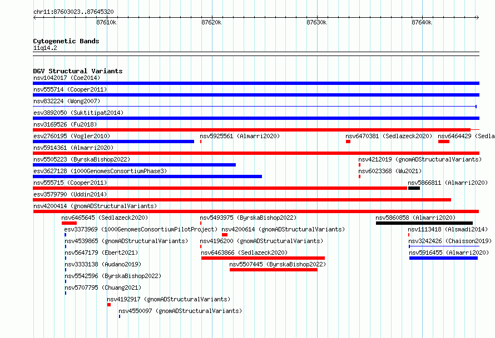Open nsv5493975 (ByrskaBishop2022) label
495x338 pixels.
click(x=248, y=218)
